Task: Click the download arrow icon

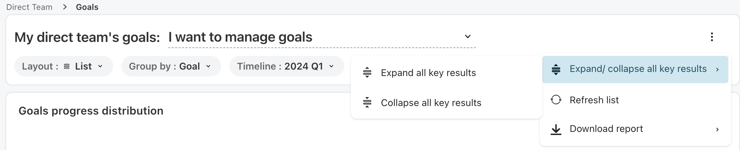Action: tap(556, 129)
